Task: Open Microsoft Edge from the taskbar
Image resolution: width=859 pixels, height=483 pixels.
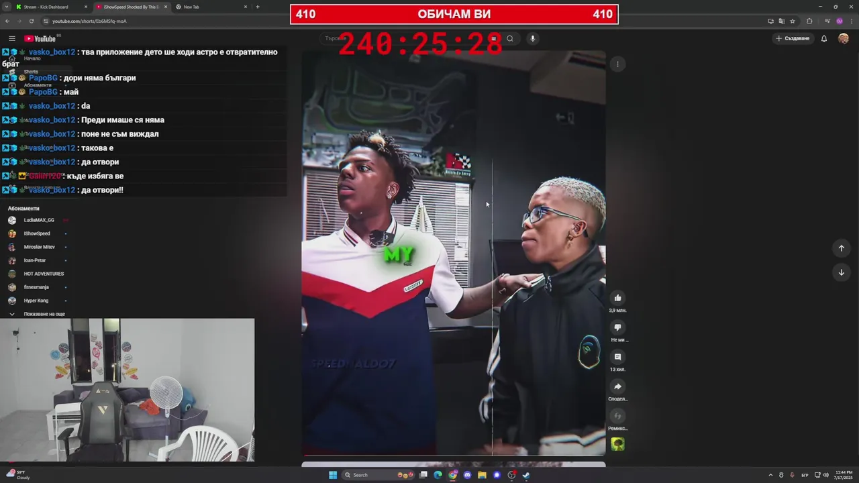Action: point(438,475)
